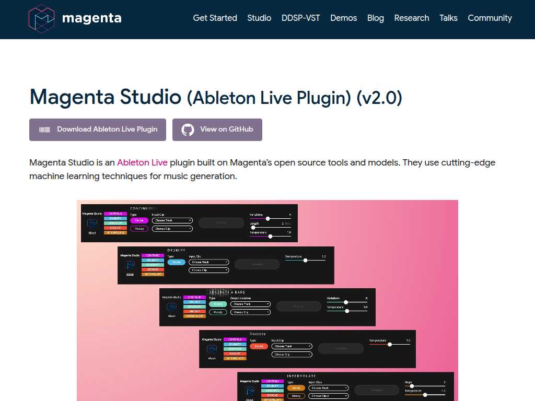Viewport: 535px width, 401px height.
Task: Adjust the Variations slider in Continue panel
Action: point(270,219)
